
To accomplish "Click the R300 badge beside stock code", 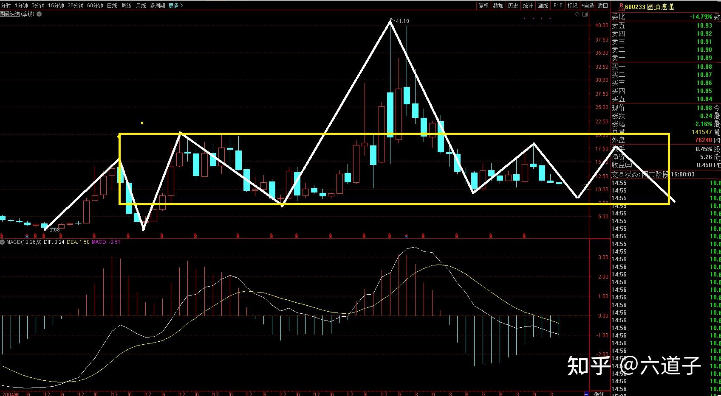I will (x=621, y=7).
